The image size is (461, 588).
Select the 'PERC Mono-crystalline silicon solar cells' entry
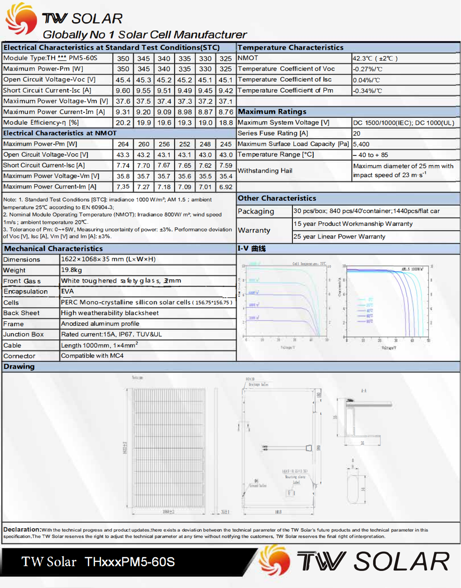click(x=147, y=302)
